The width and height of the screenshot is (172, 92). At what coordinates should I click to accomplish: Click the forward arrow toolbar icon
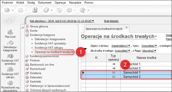coord(20,10)
